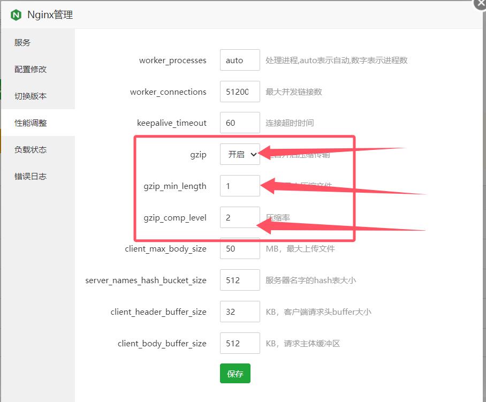Click the client_header_buffer_size input field
Image resolution: width=486 pixels, height=402 pixels.
240,312
